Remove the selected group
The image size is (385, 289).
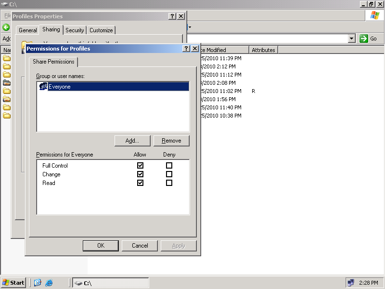(x=171, y=141)
